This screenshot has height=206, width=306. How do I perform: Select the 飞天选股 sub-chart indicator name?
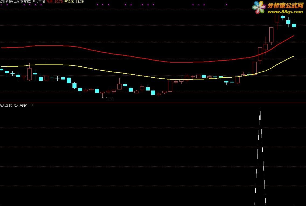point(6,105)
